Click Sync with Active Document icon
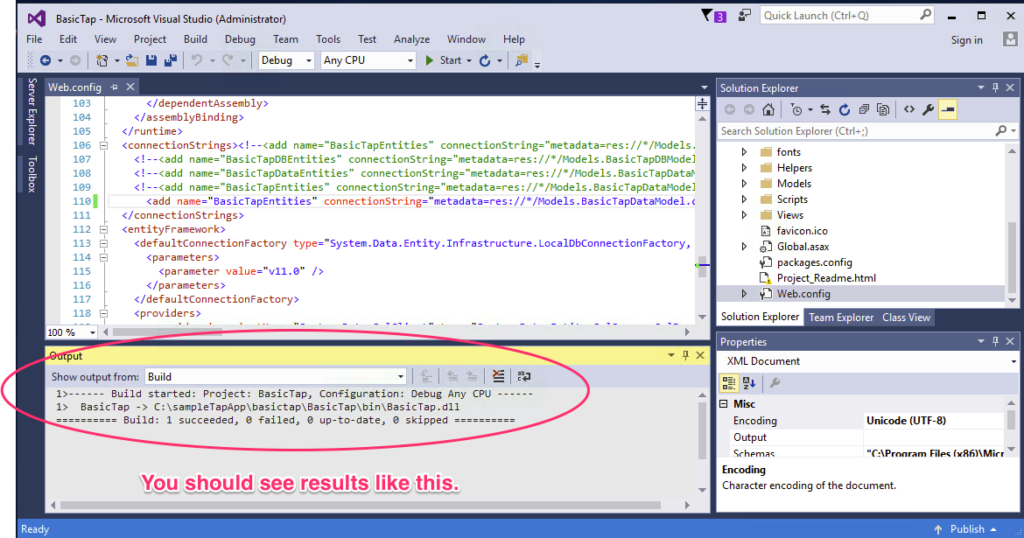Screen dimensions: 1024x538 click(x=825, y=109)
